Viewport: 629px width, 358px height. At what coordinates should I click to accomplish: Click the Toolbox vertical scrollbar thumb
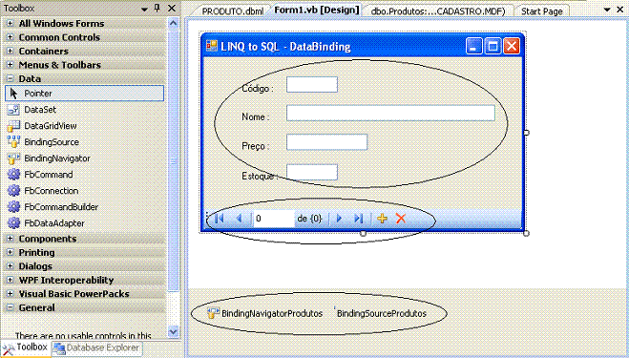pos(173,160)
